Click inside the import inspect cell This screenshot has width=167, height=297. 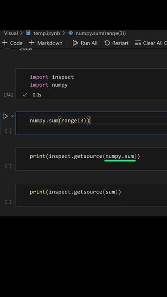point(91,81)
